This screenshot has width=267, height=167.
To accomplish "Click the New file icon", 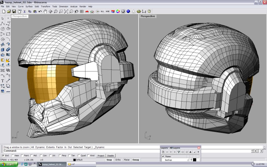I will [4, 11].
